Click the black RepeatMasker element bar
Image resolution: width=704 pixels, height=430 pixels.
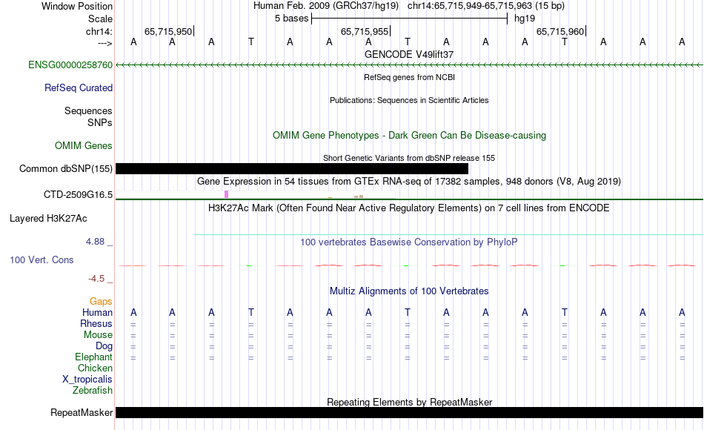tap(409, 412)
